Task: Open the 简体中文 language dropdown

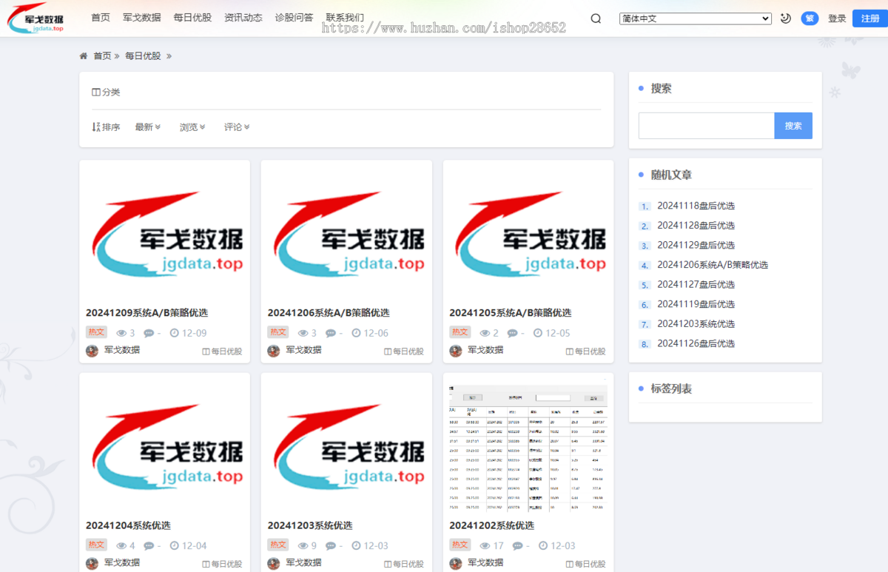Action: point(696,18)
